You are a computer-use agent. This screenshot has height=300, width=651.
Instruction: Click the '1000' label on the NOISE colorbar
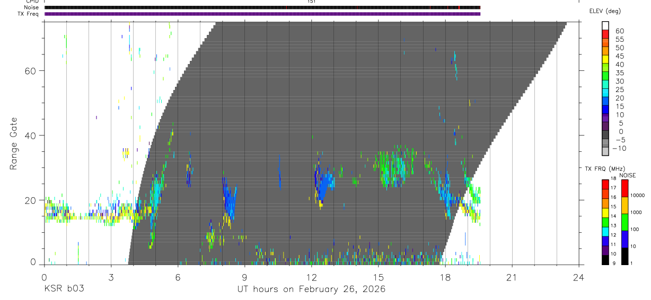[637, 212]
